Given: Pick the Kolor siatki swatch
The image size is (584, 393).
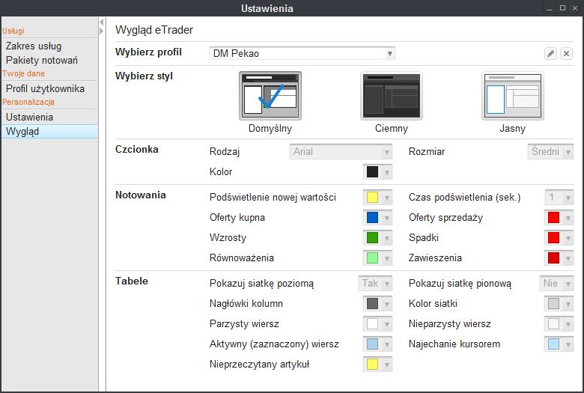Looking at the screenshot, I should click(553, 304).
